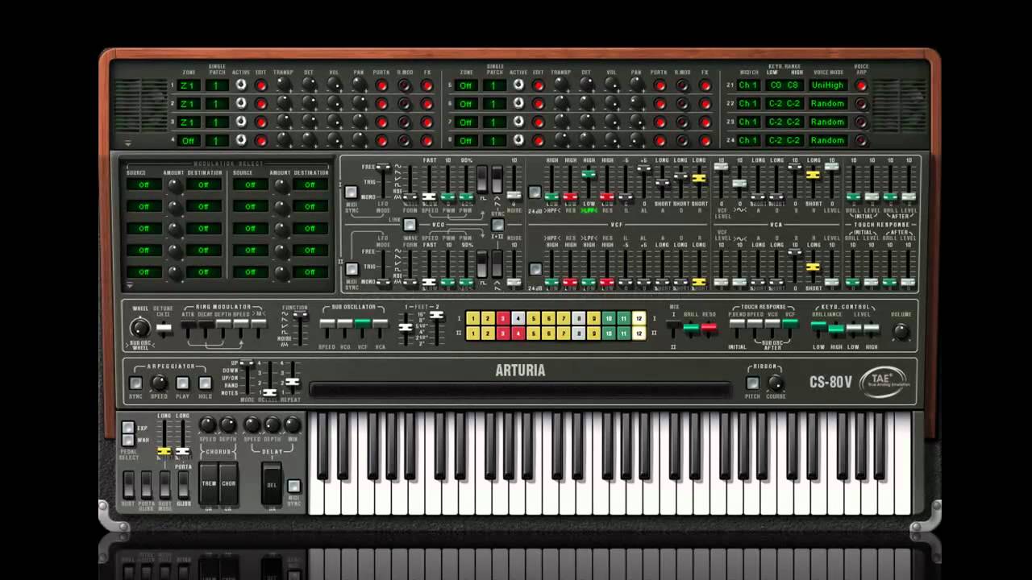Screen dimensions: 1032x580
Task: Open the Zone display for voice 4
Action: 188,140
